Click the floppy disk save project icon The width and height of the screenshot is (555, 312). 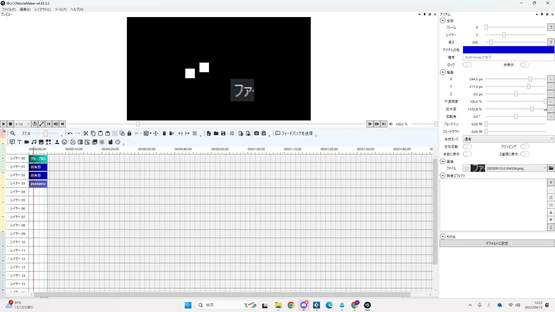pyautogui.click(x=223, y=133)
